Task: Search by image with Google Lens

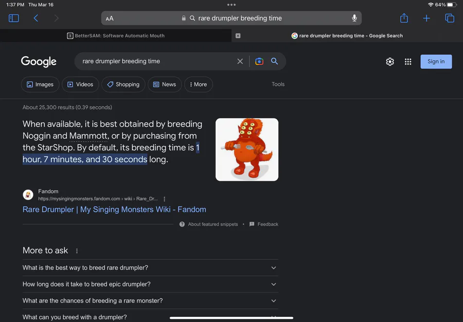Action: pyautogui.click(x=259, y=61)
